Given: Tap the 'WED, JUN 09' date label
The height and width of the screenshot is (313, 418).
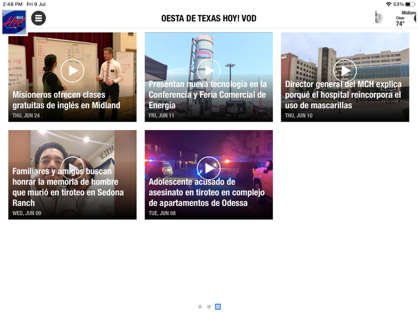Looking at the screenshot, I should 27,213.
